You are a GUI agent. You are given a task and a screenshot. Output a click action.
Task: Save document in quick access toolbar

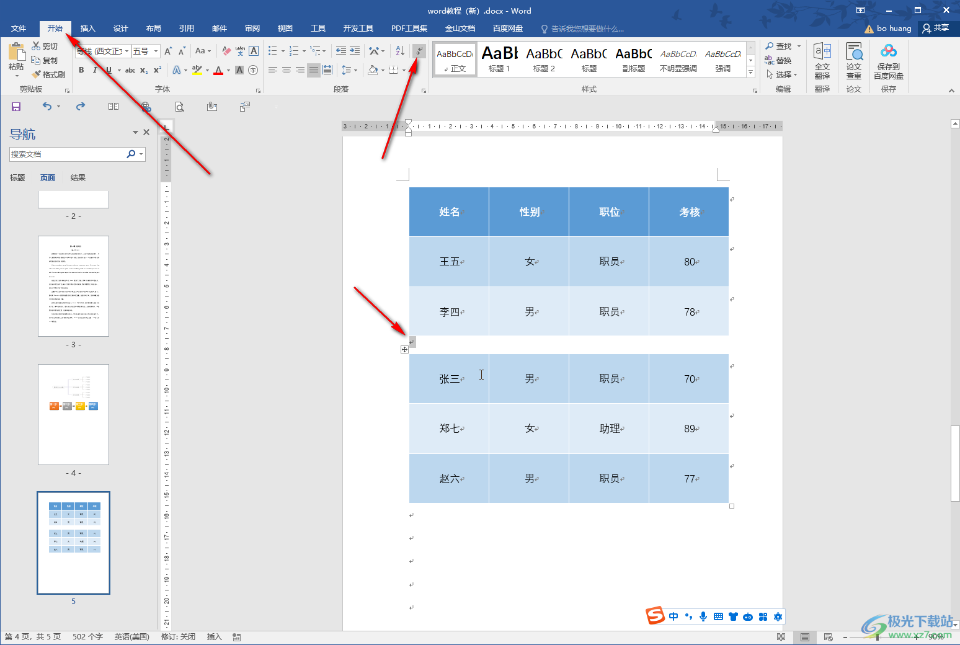point(16,107)
